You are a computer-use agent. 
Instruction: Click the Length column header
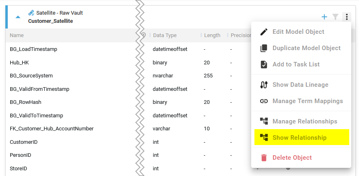tap(212, 35)
